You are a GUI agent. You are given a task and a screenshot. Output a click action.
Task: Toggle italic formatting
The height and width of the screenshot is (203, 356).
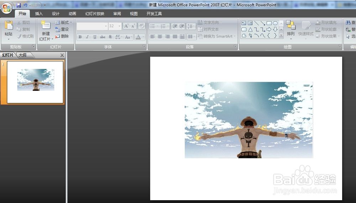[x=87, y=37]
